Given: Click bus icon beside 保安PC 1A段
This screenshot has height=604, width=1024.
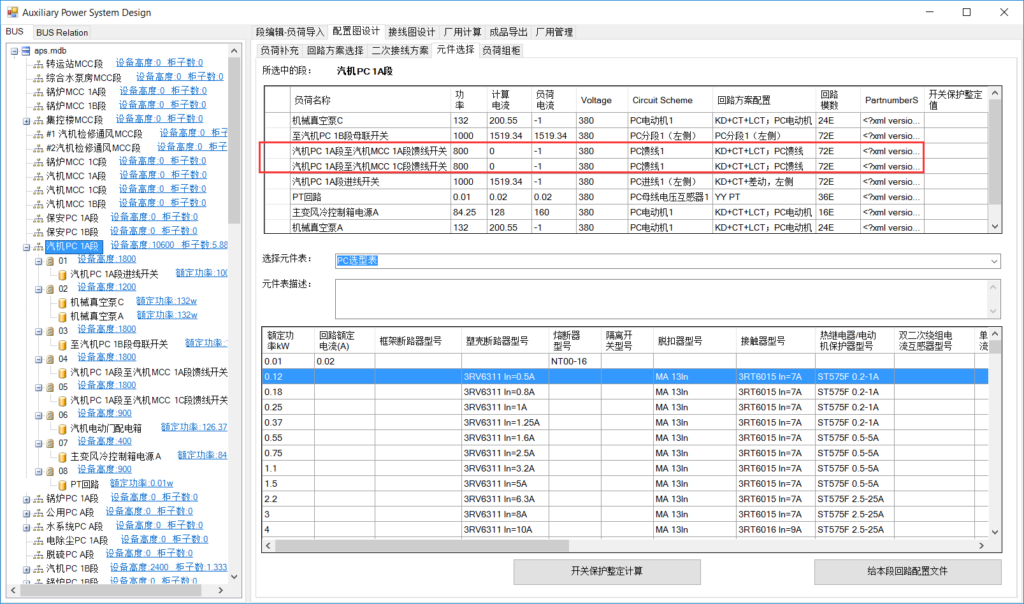Looking at the screenshot, I should tap(39, 219).
